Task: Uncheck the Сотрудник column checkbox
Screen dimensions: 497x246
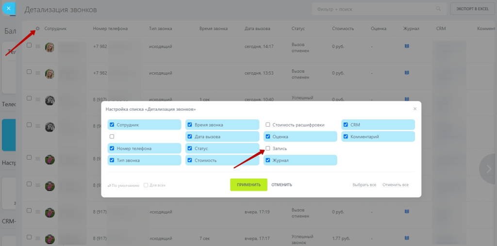Action: click(x=112, y=125)
